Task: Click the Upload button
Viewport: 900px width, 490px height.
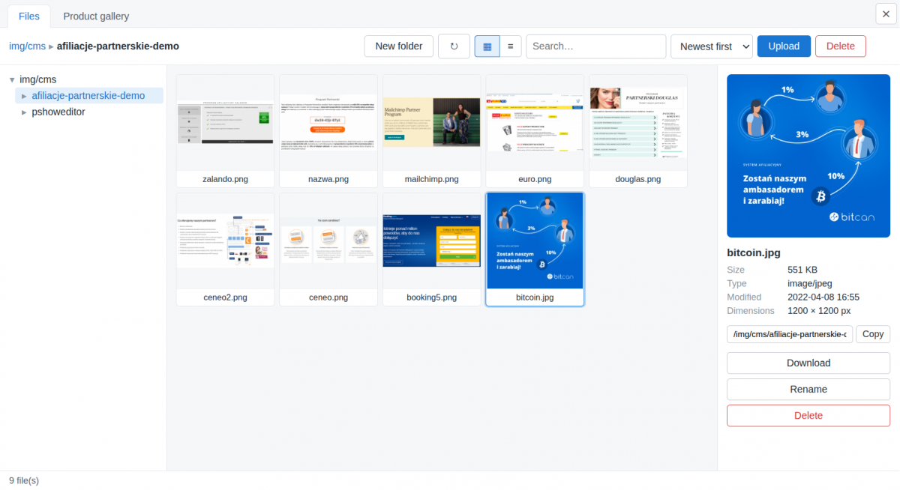Action: [784, 46]
